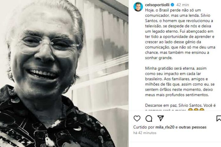
Task: Like the post with the heart icon
Action: coord(137,118)
